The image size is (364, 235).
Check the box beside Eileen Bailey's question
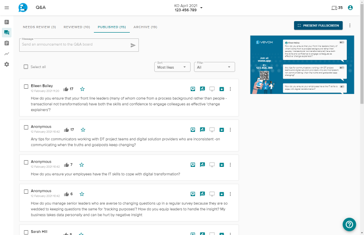(26, 86)
